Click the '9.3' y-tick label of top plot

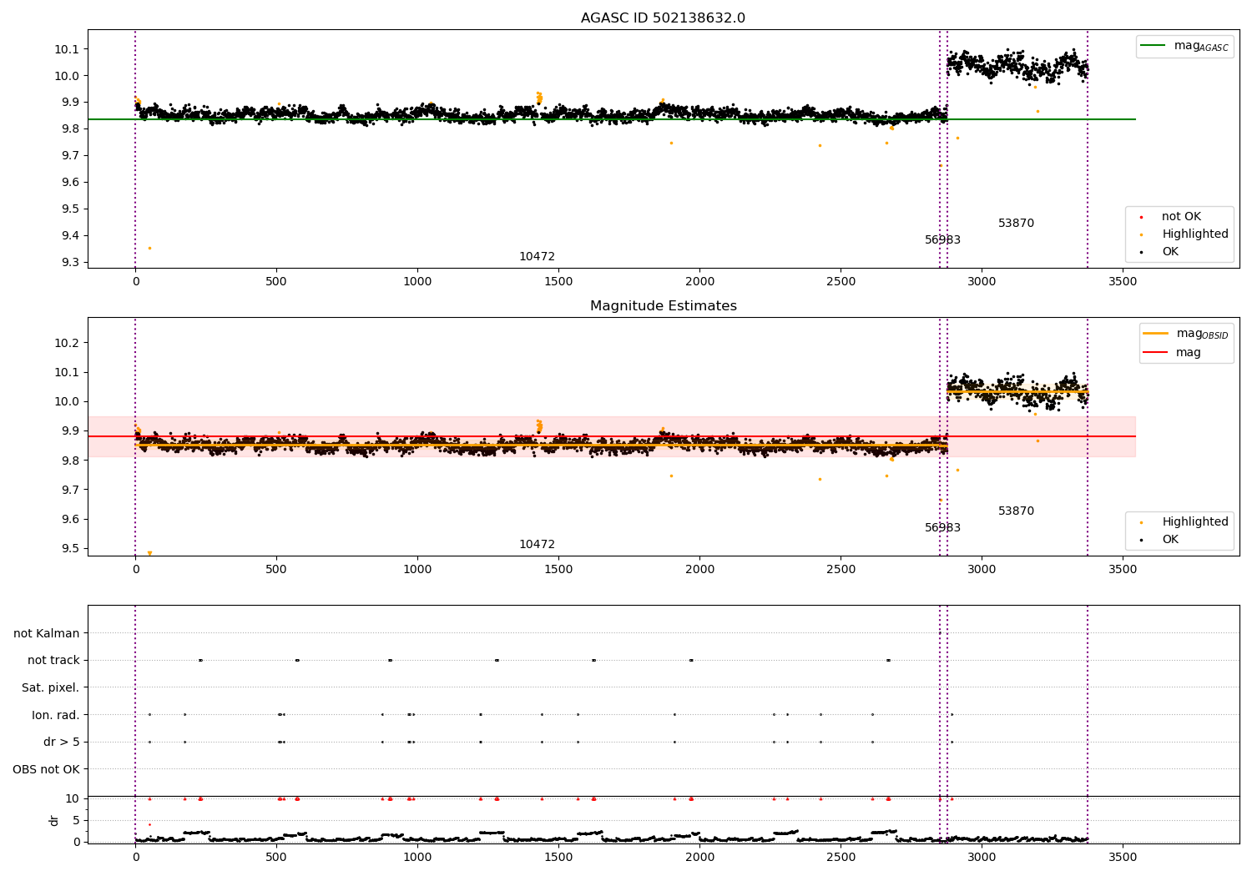click(70, 263)
